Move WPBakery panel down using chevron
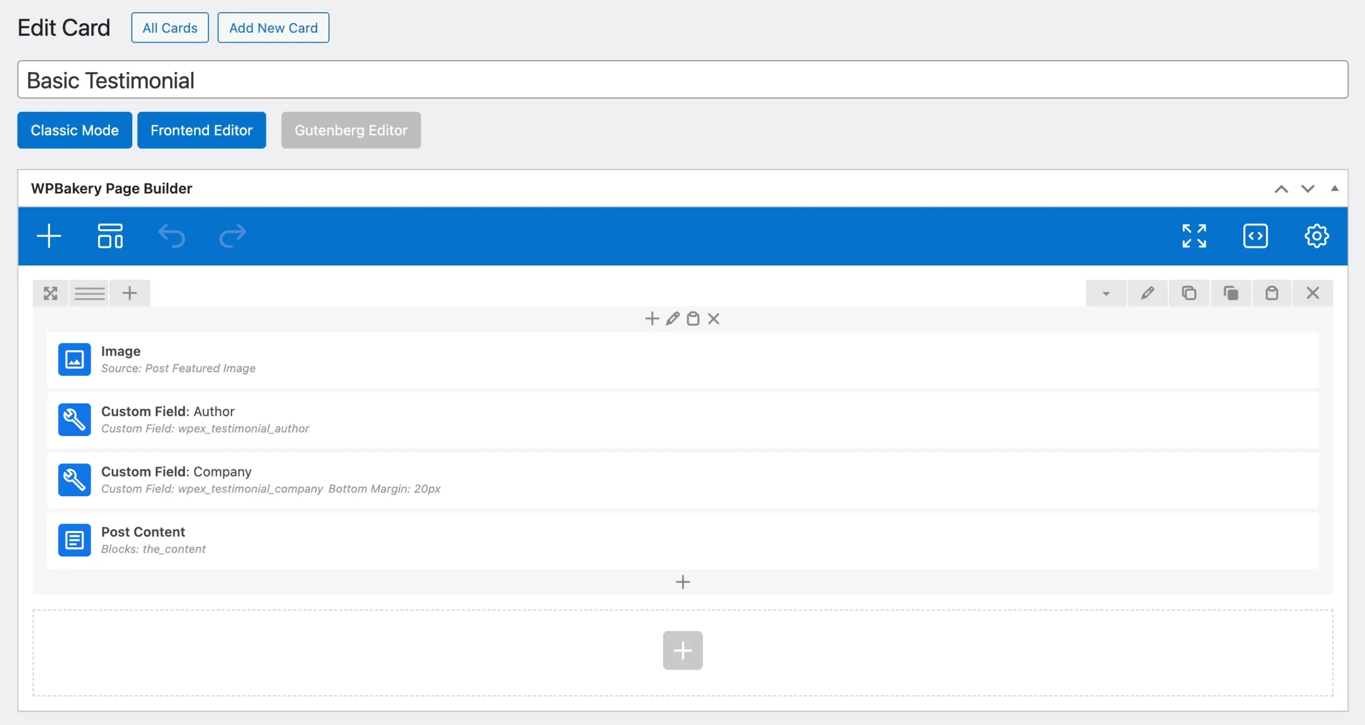 coord(1307,188)
